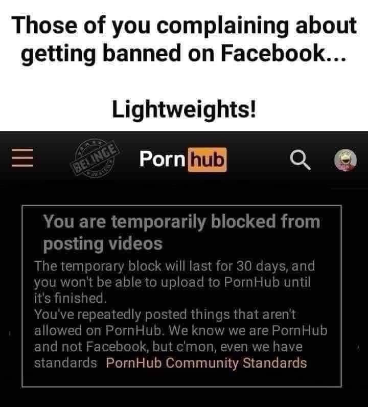
Task: Open the PornHub Community Standards link
Action: point(206,363)
